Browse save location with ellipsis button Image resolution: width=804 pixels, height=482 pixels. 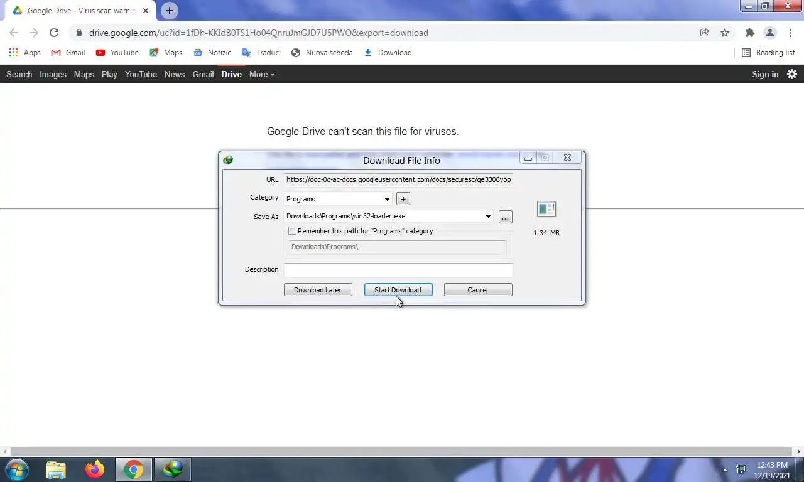click(x=506, y=217)
